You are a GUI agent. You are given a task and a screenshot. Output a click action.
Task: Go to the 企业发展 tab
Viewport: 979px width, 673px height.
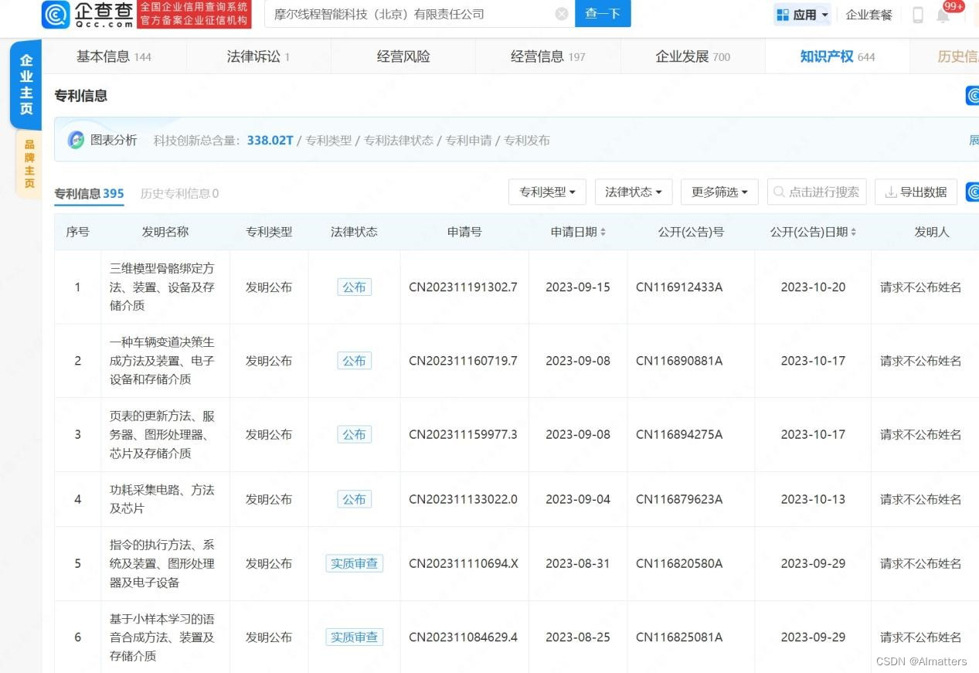click(692, 56)
